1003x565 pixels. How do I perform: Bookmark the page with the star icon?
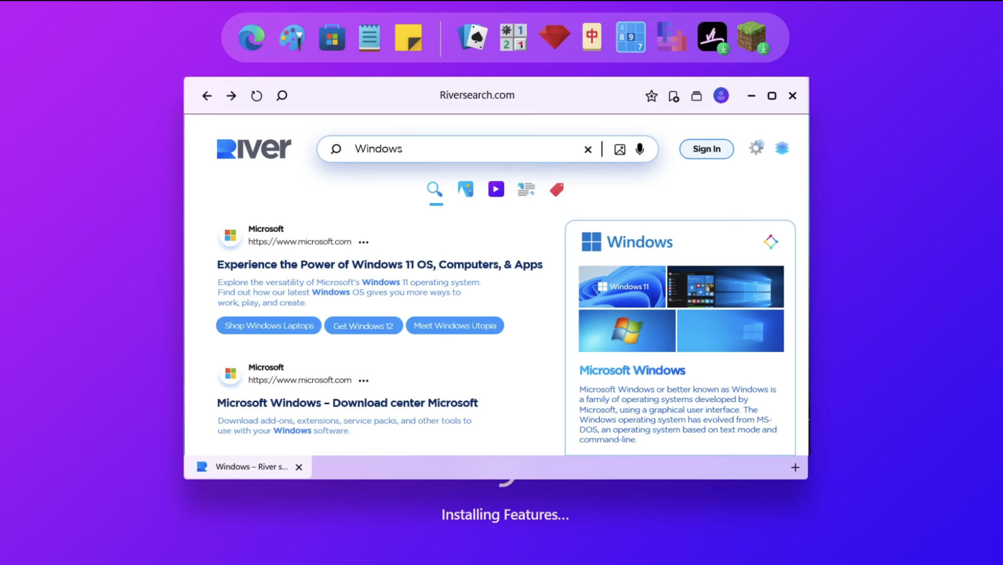click(x=651, y=95)
